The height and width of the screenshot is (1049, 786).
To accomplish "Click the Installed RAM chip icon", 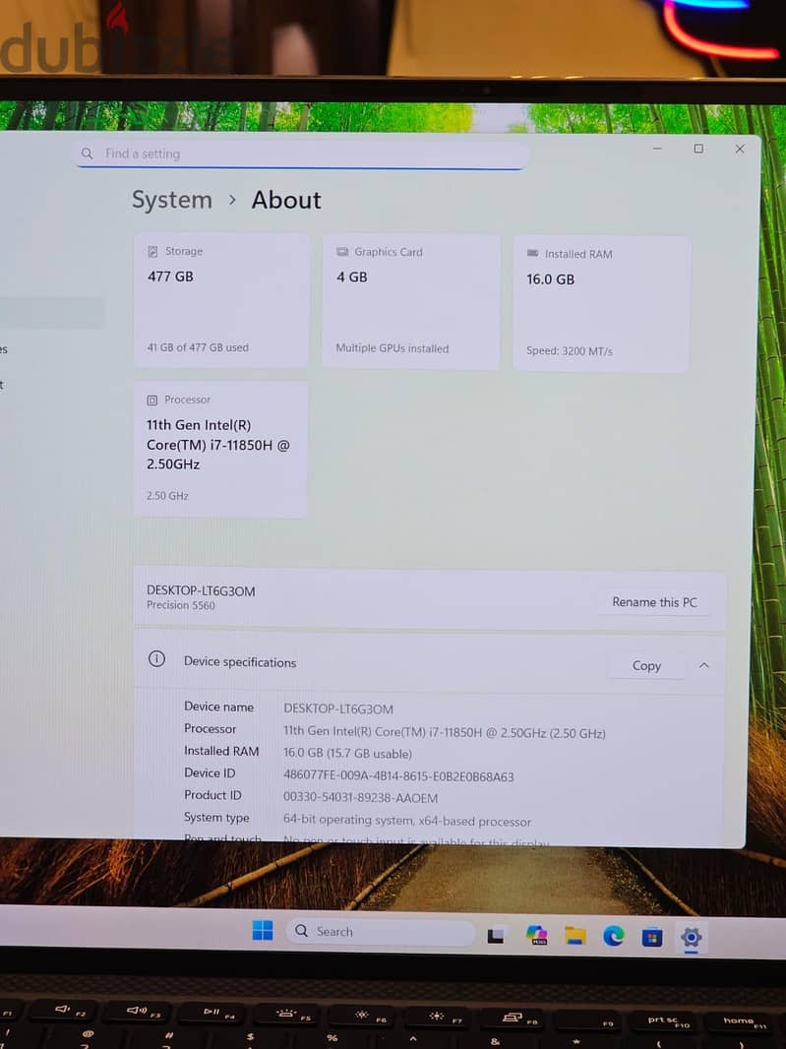I will pyautogui.click(x=532, y=253).
